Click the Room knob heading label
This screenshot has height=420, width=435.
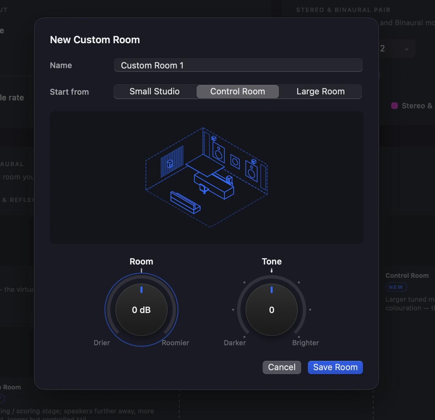[141, 262]
